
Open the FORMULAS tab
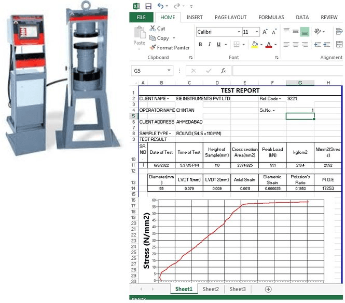(271, 17)
